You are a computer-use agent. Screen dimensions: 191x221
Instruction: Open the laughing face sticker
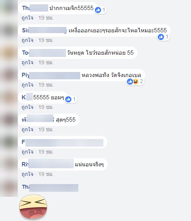click(33, 207)
